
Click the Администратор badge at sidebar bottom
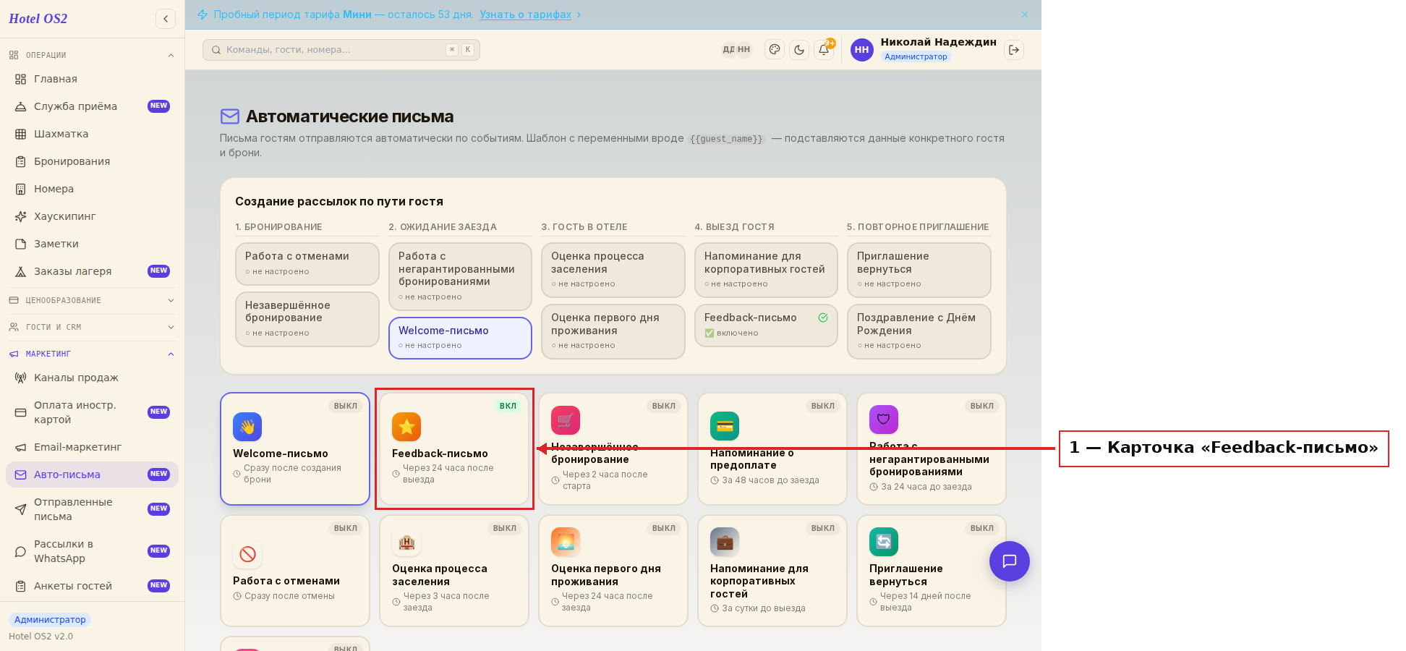tap(50, 620)
